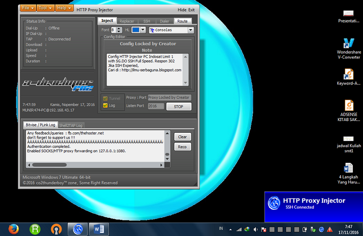Viewport: 363px width, 236px height.
Task: Open Keyword-A... PDF desktop icon
Action: point(349,77)
